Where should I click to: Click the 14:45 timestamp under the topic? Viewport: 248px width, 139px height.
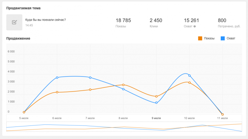(x=29, y=25)
